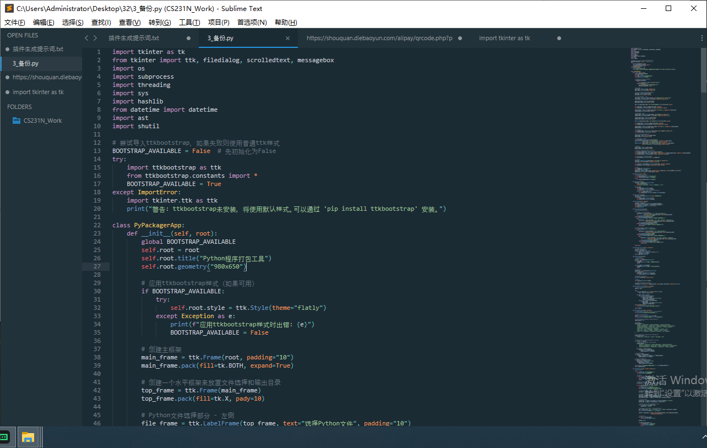Click the Sublime Text logo in title bar
The height and width of the screenshot is (448, 707).
8,8
